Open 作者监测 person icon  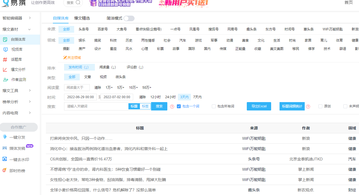[6, 80]
